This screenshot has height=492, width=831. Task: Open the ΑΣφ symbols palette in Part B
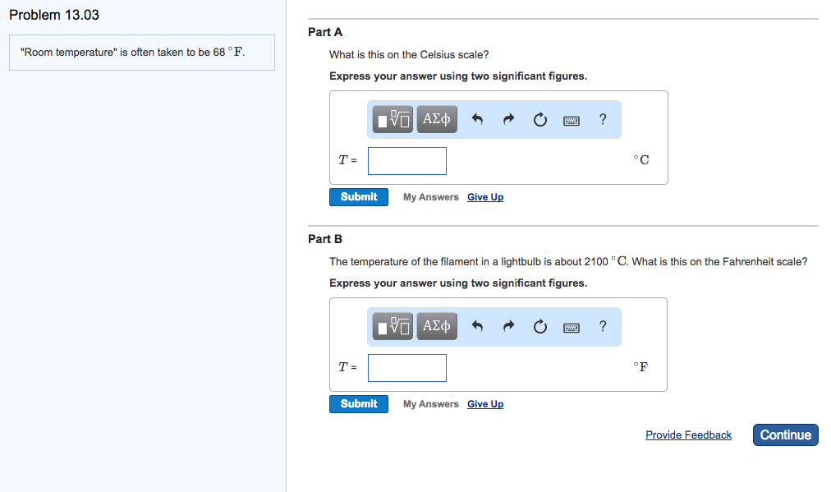(436, 325)
